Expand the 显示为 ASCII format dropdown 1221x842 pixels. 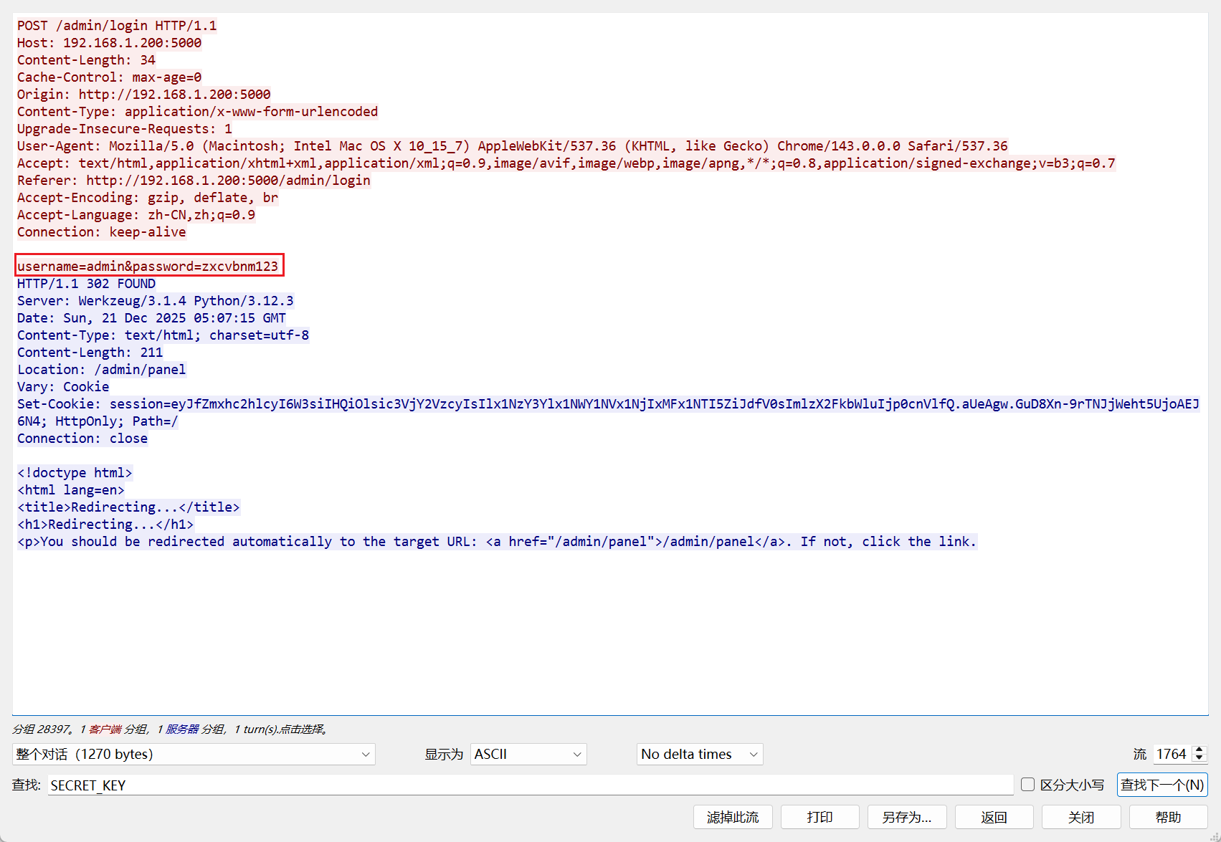(x=528, y=754)
